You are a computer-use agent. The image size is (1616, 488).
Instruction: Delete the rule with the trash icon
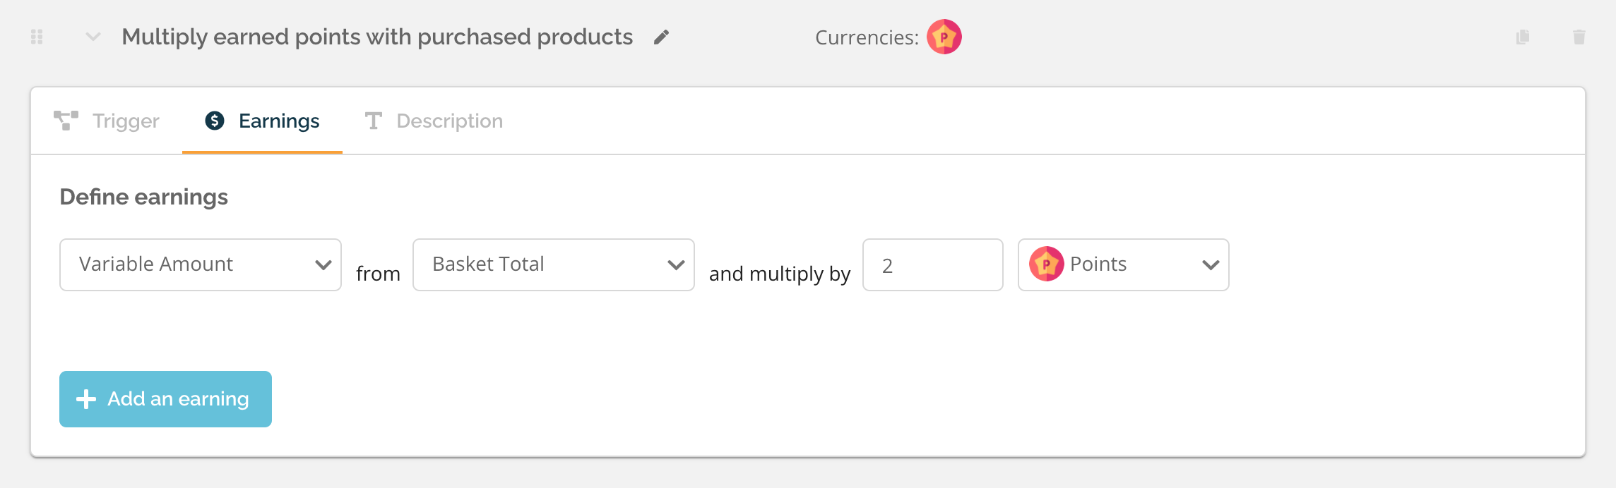(x=1579, y=37)
